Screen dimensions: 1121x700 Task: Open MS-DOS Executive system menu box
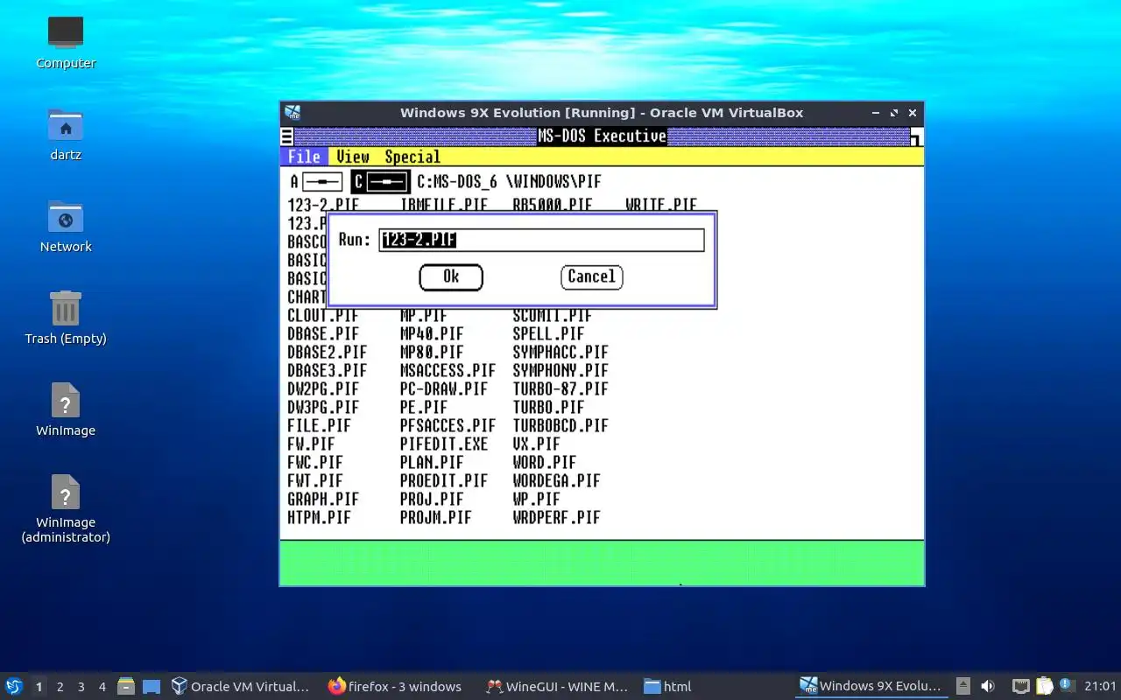tap(286, 136)
